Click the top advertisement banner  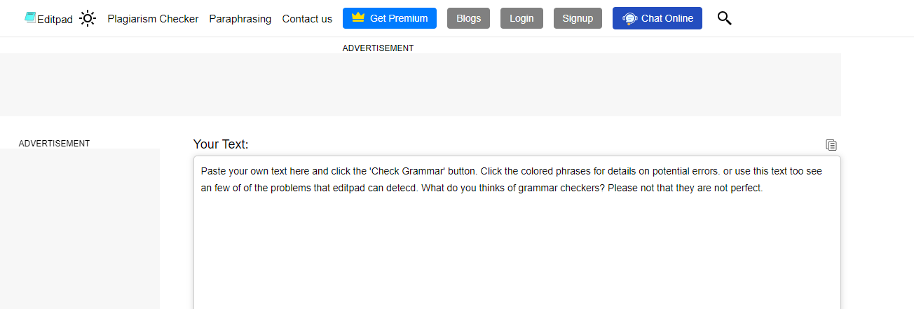pyautogui.click(x=420, y=85)
